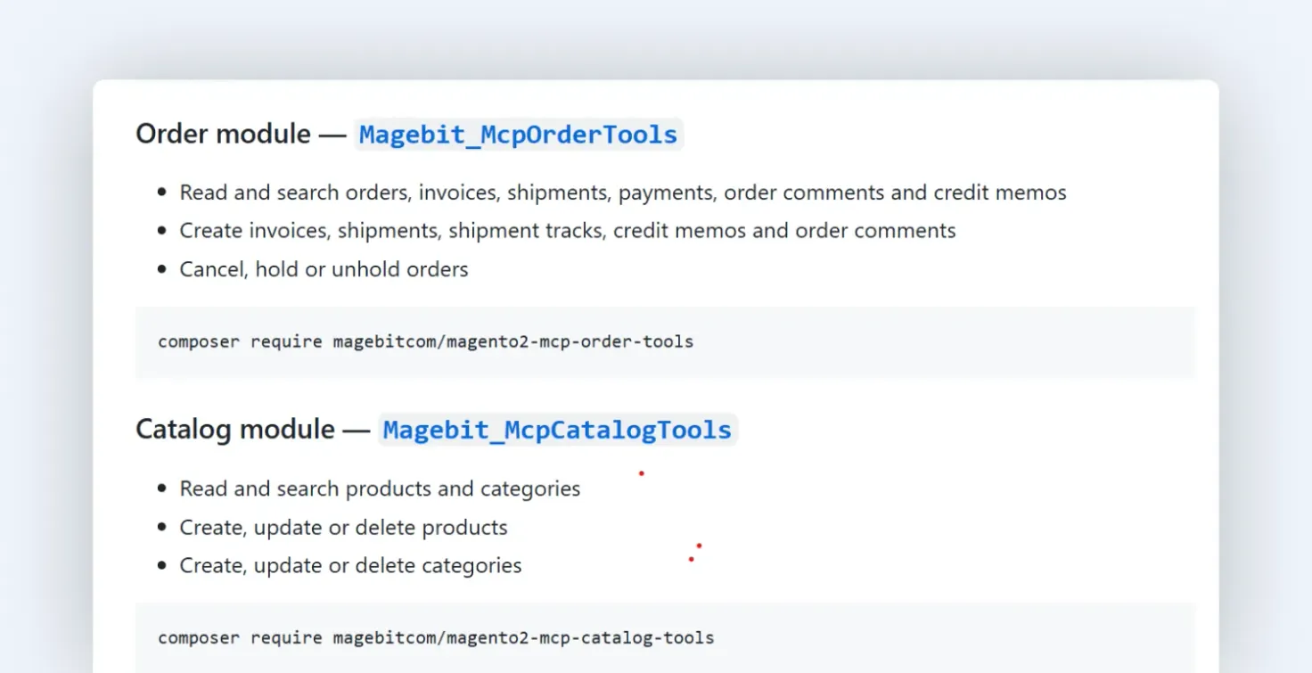Click the word 'magebitcom/magento2-mcp-catalog-tools' in the code
This screenshot has width=1312, height=673.
click(524, 637)
